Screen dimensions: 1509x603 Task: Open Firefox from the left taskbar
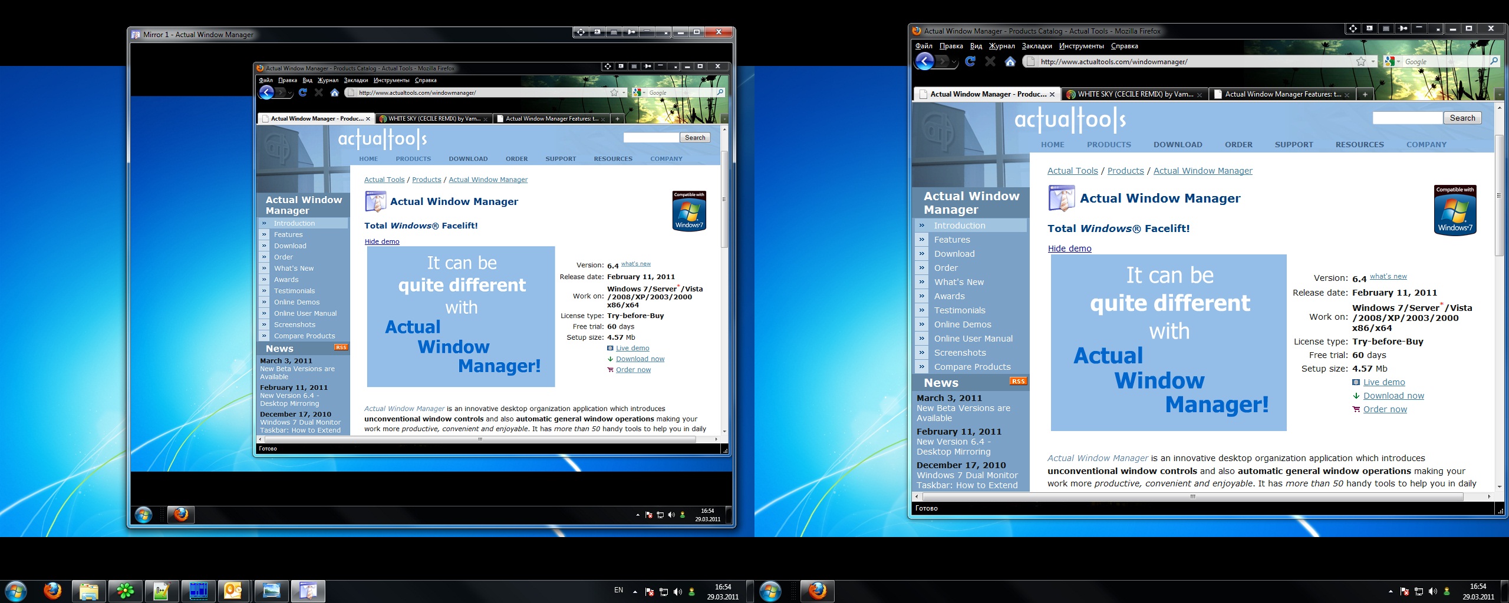click(x=53, y=591)
